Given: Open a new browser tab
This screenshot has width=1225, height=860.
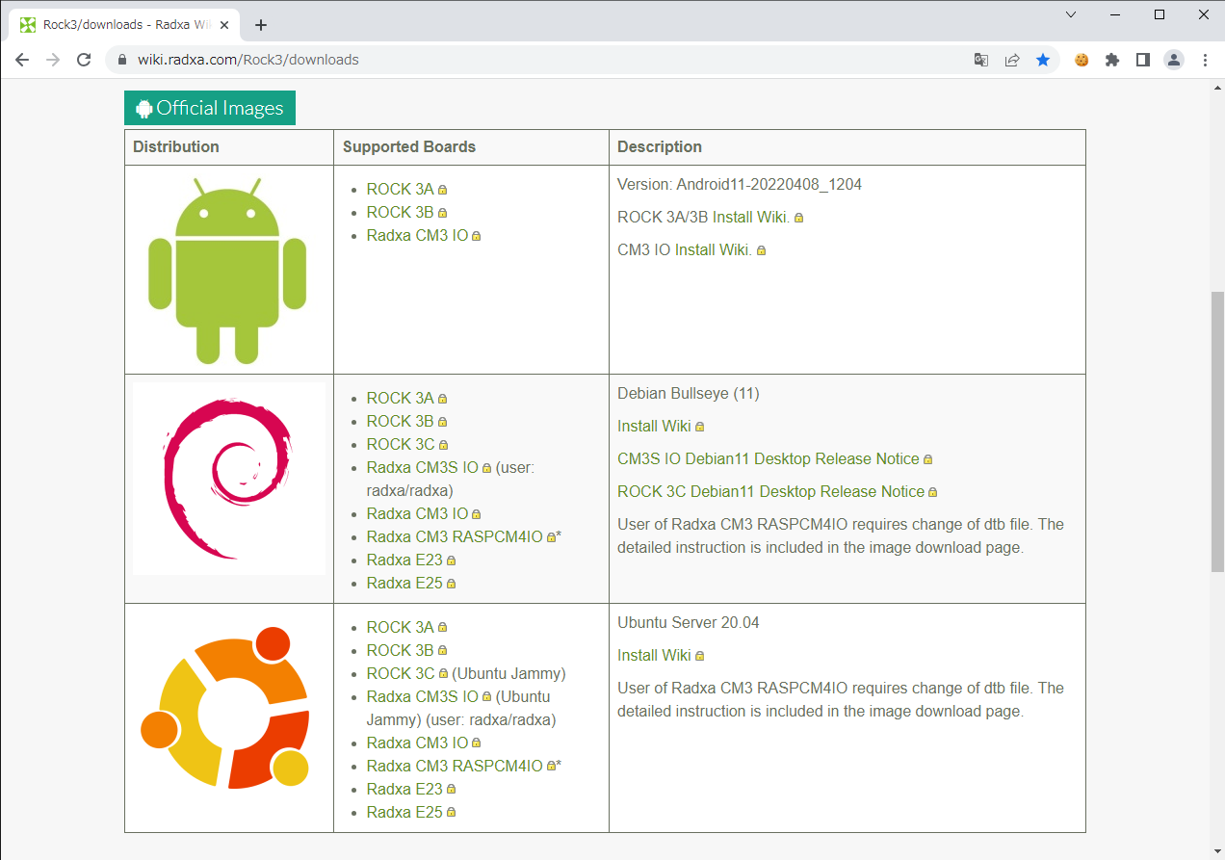Looking at the screenshot, I should (261, 25).
